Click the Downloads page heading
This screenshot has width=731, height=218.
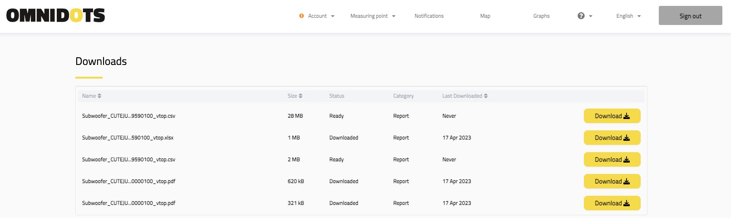coord(101,61)
